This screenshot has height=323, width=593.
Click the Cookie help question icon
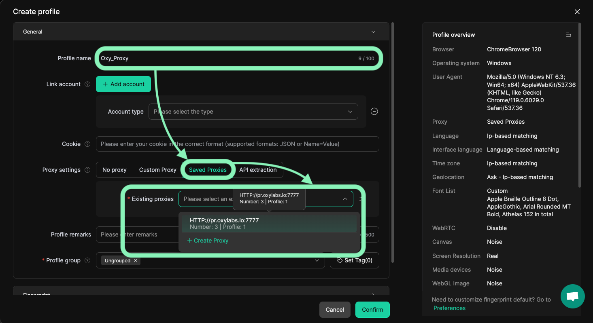tap(87, 144)
